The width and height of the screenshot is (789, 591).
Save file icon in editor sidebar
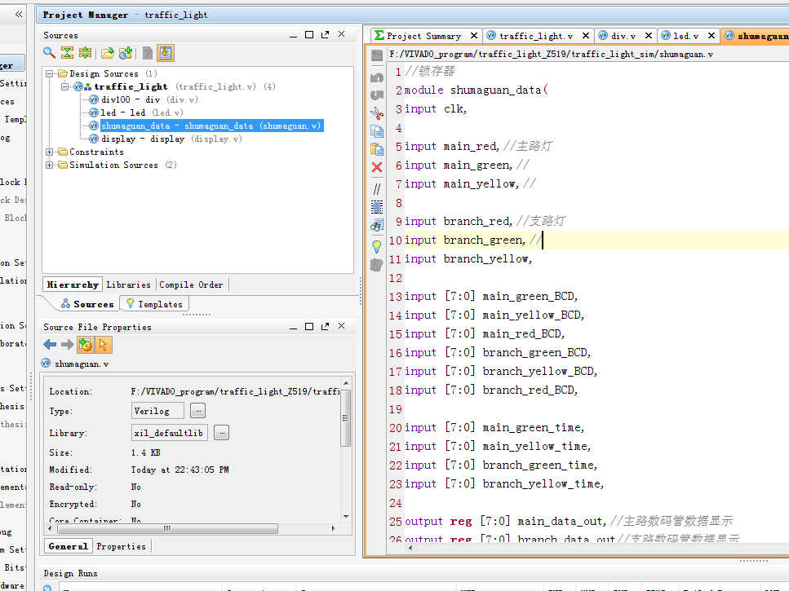point(377,55)
